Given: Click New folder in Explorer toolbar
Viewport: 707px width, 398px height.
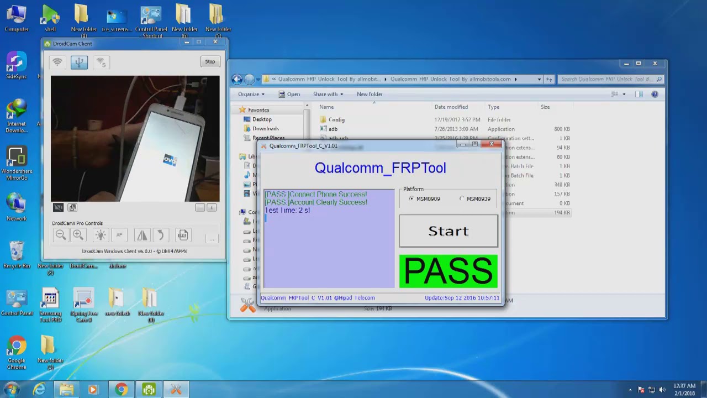Looking at the screenshot, I should (370, 94).
